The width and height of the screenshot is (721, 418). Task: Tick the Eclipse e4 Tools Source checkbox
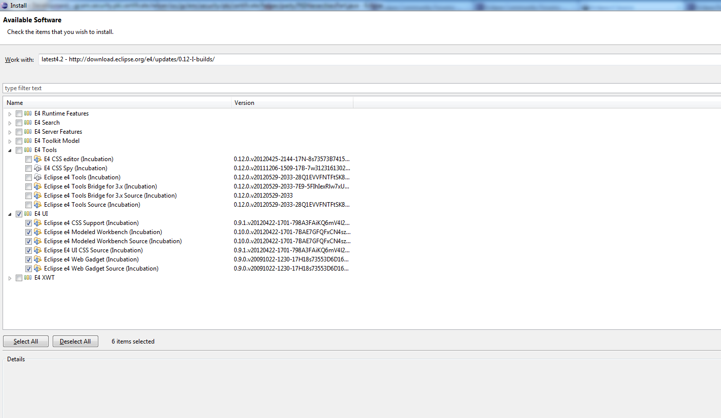(28, 205)
